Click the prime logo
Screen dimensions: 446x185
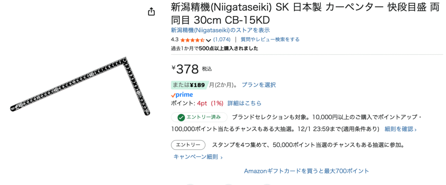182,95
